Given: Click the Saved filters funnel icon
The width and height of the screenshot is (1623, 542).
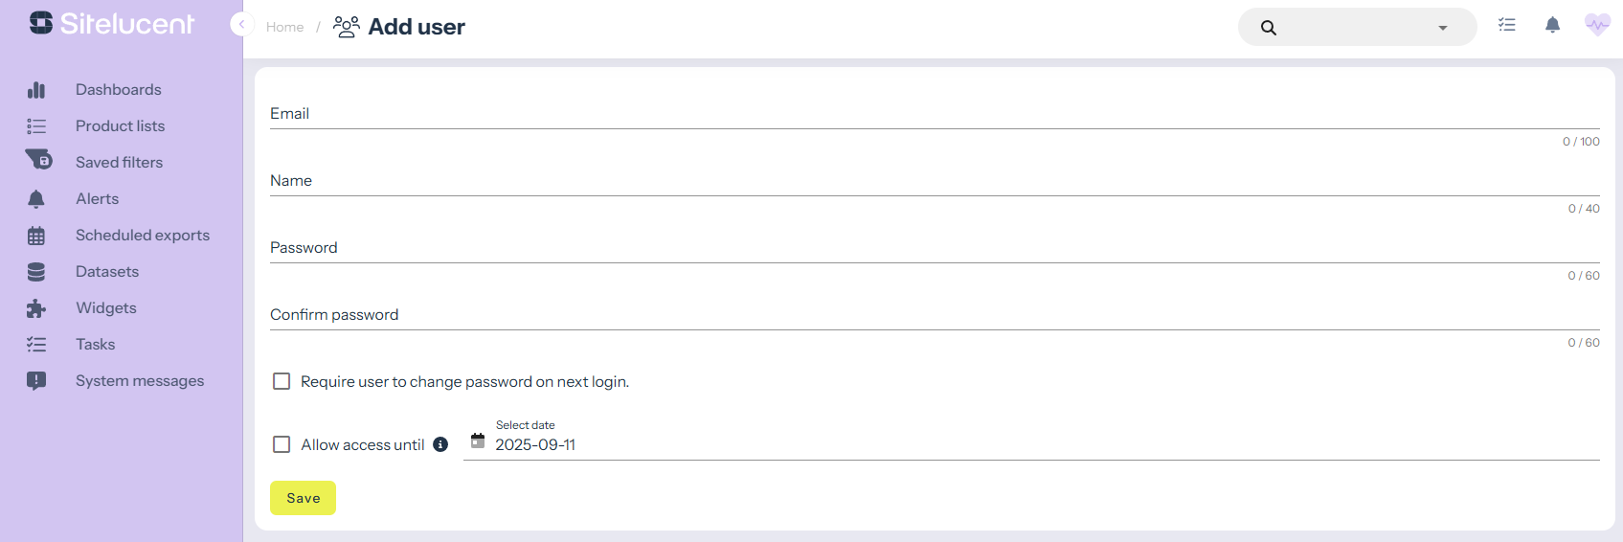Looking at the screenshot, I should pyautogui.click(x=38, y=160).
